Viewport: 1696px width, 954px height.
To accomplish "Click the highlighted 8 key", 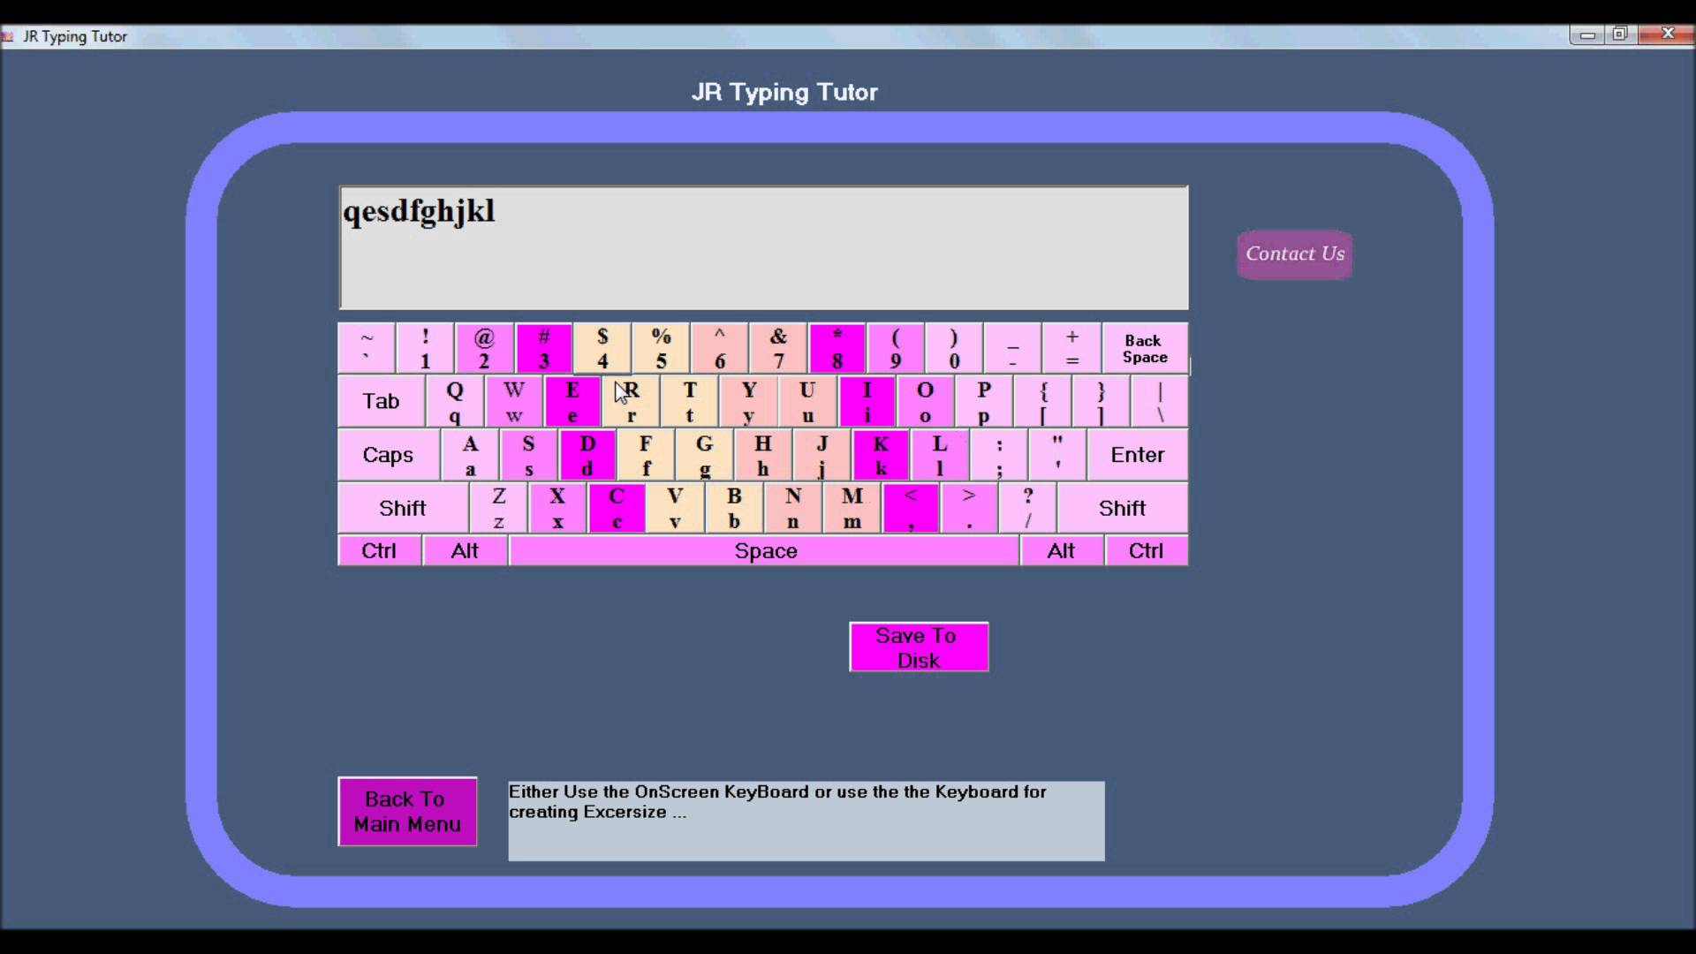I will (837, 348).
